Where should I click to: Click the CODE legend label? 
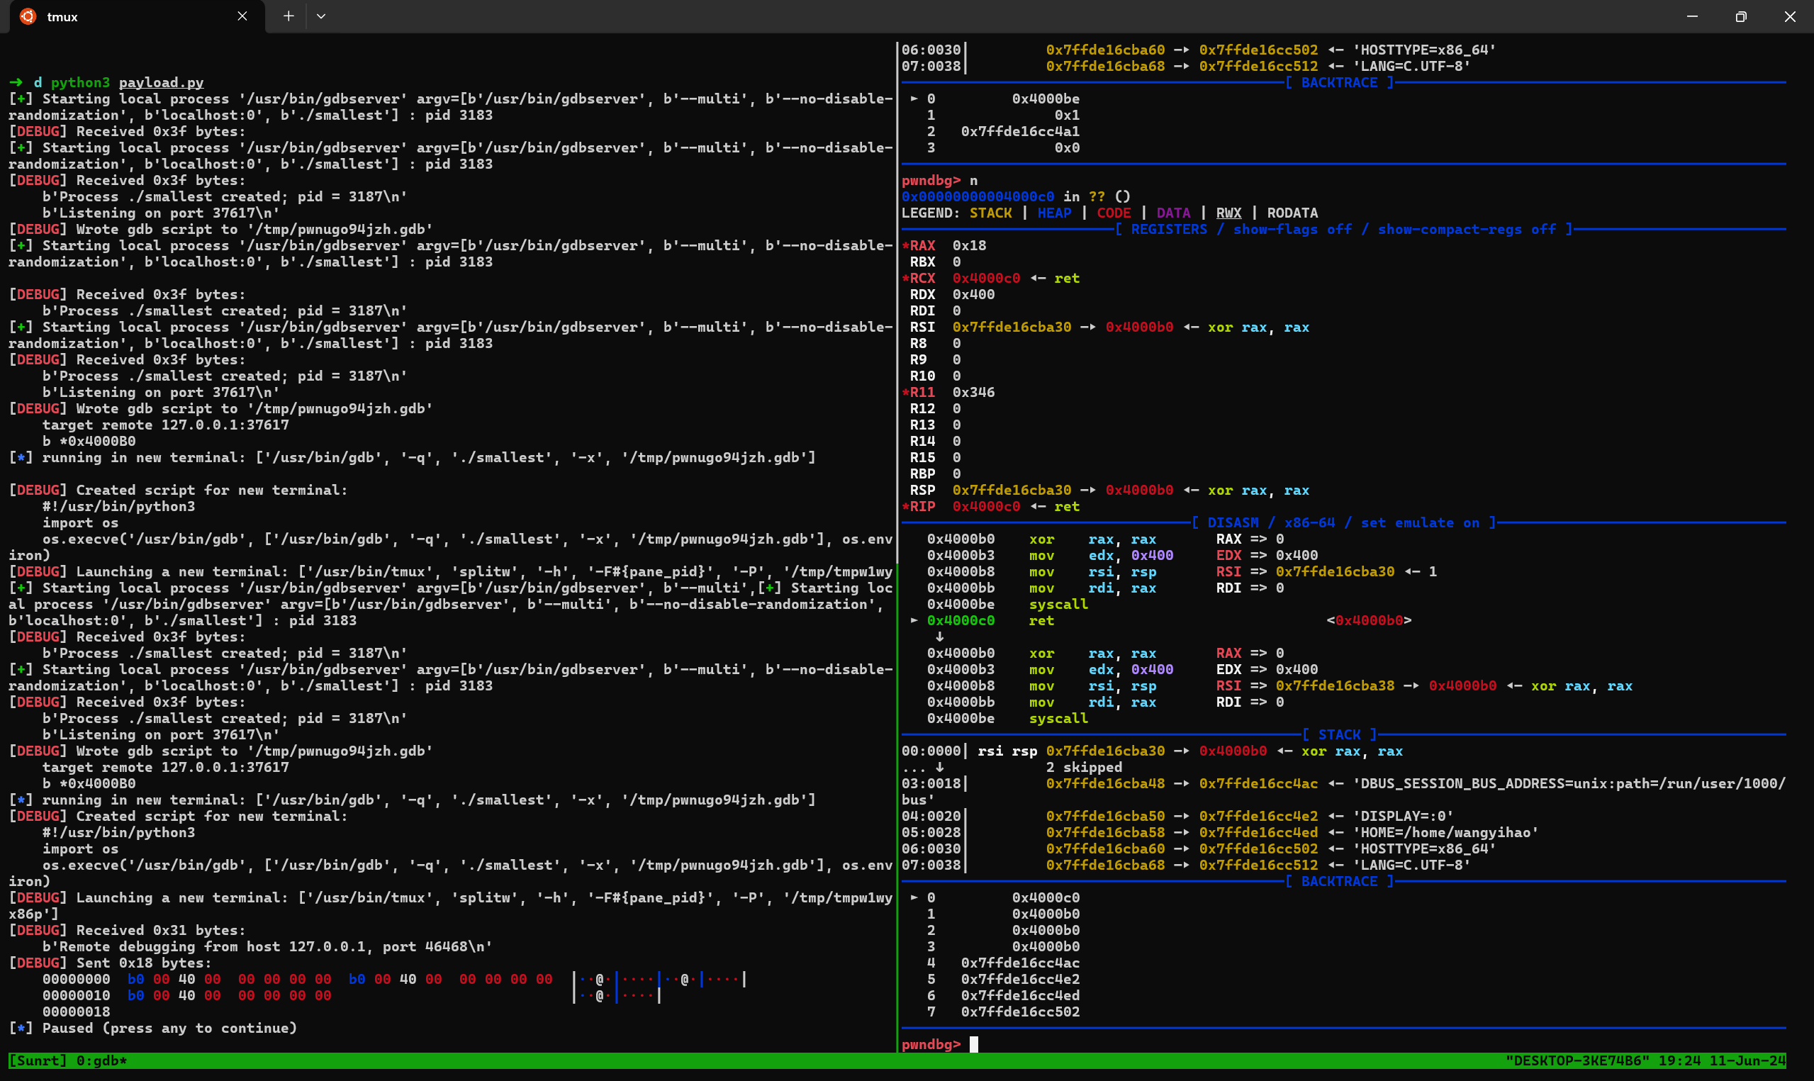(1114, 213)
